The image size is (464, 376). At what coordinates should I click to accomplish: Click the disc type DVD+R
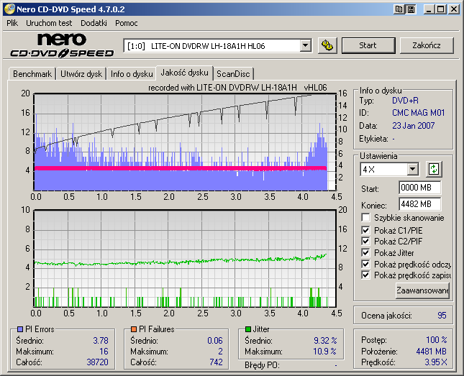[405, 100]
